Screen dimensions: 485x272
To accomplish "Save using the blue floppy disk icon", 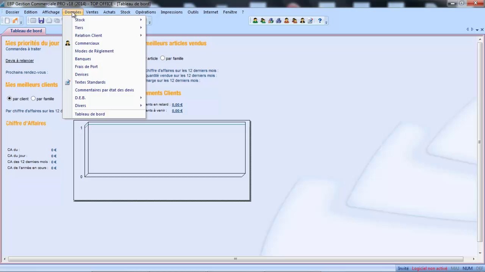I will 41,21.
